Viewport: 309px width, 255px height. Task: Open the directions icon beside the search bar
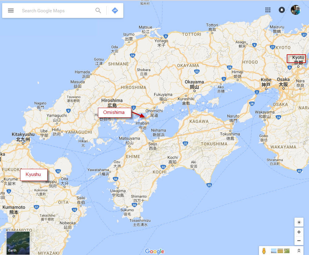tap(115, 10)
